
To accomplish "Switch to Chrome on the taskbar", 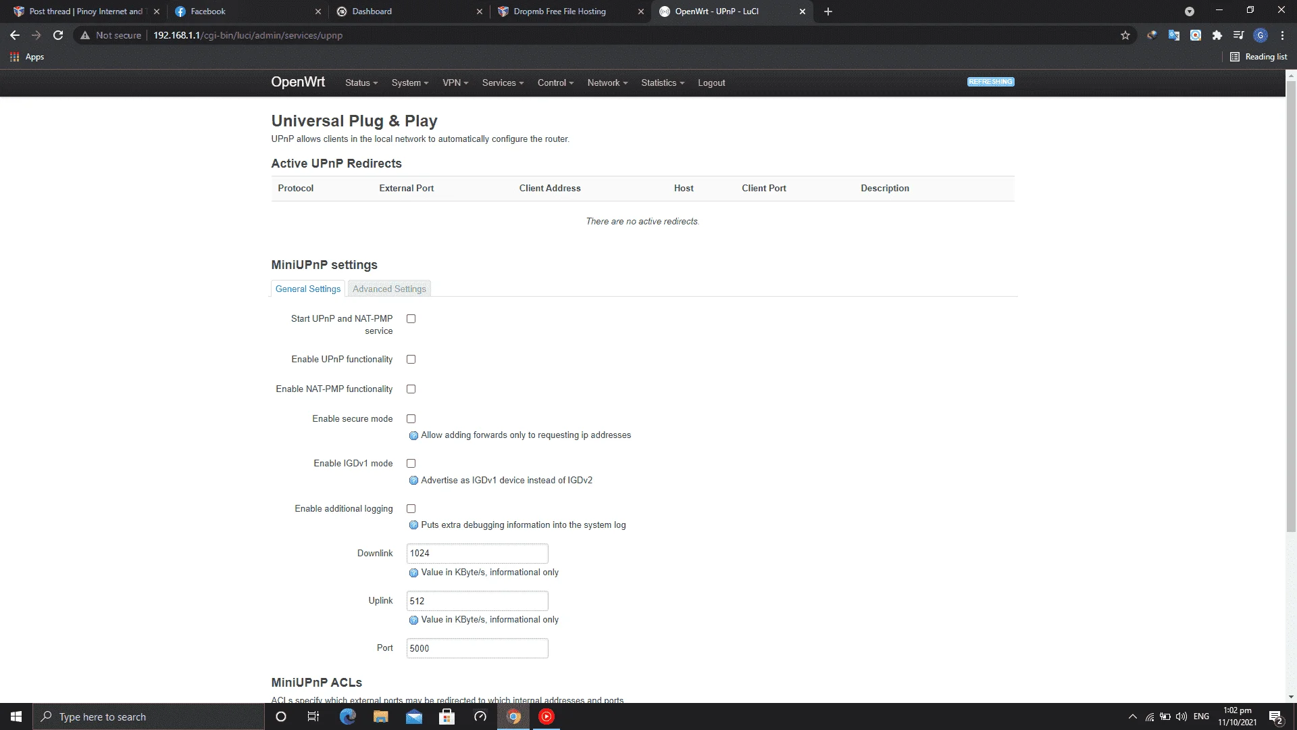I will [x=513, y=716].
